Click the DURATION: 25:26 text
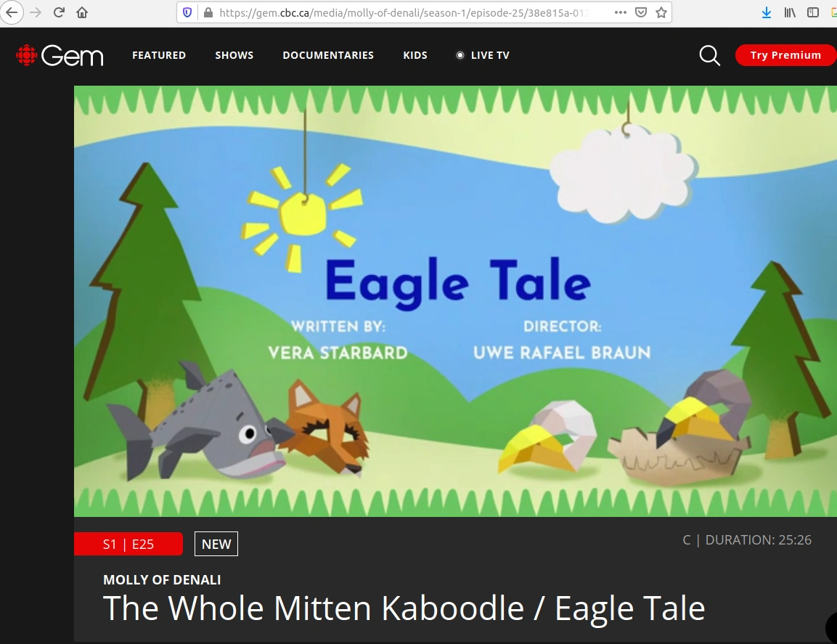This screenshot has height=644, width=837. [759, 540]
